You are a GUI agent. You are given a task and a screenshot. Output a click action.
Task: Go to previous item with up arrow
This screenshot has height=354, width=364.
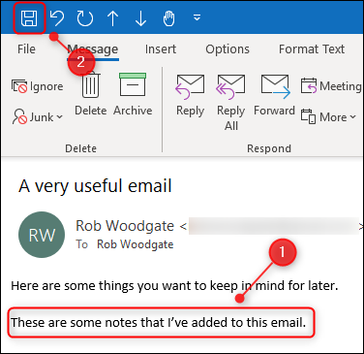[x=112, y=18]
